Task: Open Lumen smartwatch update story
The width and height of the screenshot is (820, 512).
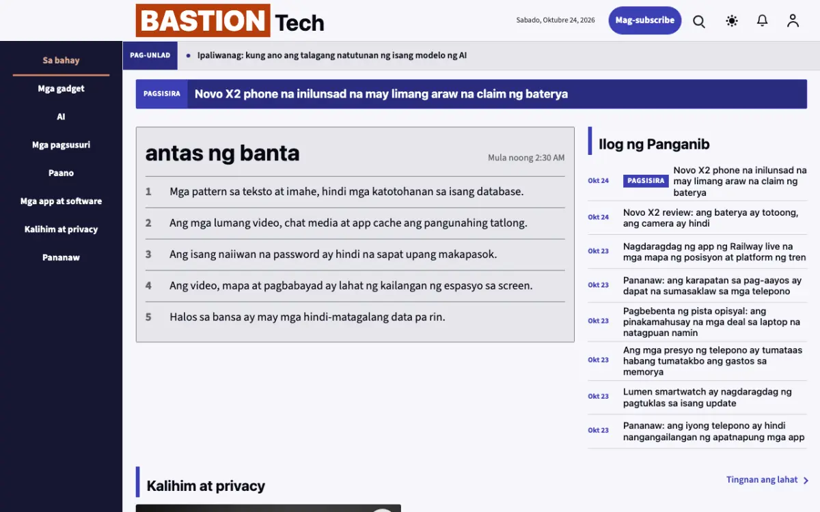Action: [707, 397]
